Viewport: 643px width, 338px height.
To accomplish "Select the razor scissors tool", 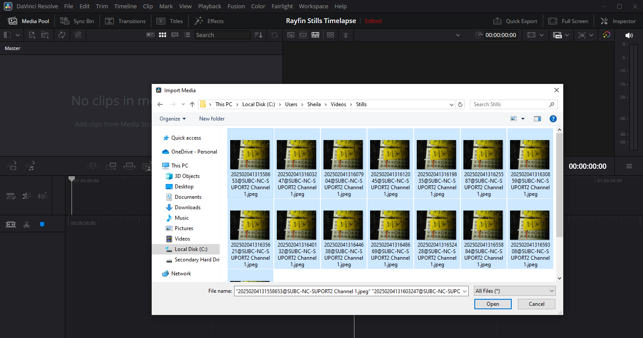I will (27, 224).
